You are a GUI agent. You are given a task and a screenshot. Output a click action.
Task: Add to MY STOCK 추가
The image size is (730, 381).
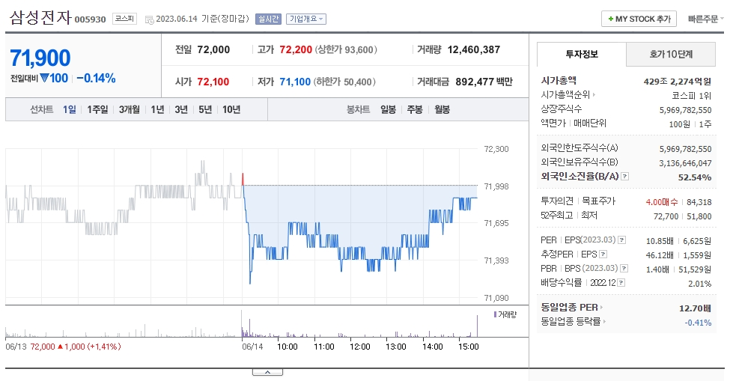(x=639, y=19)
